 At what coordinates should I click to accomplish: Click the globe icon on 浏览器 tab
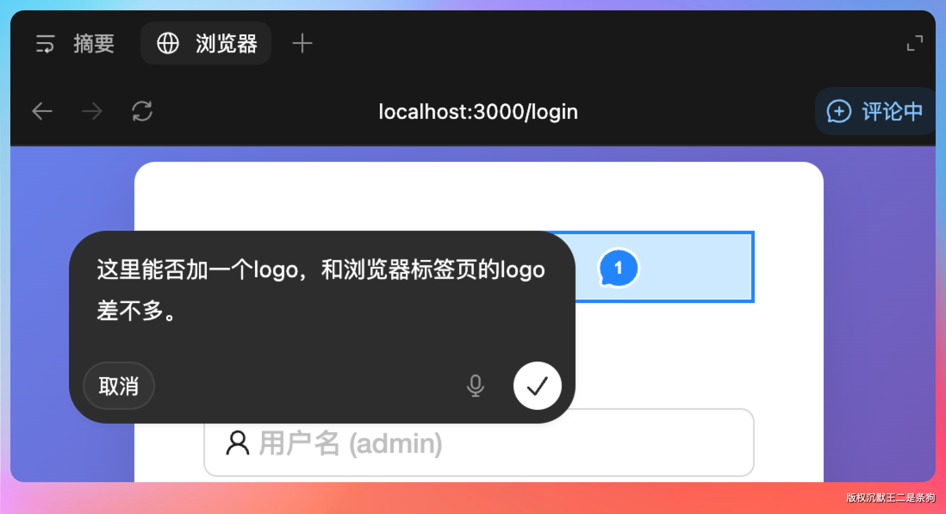point(168,43)
